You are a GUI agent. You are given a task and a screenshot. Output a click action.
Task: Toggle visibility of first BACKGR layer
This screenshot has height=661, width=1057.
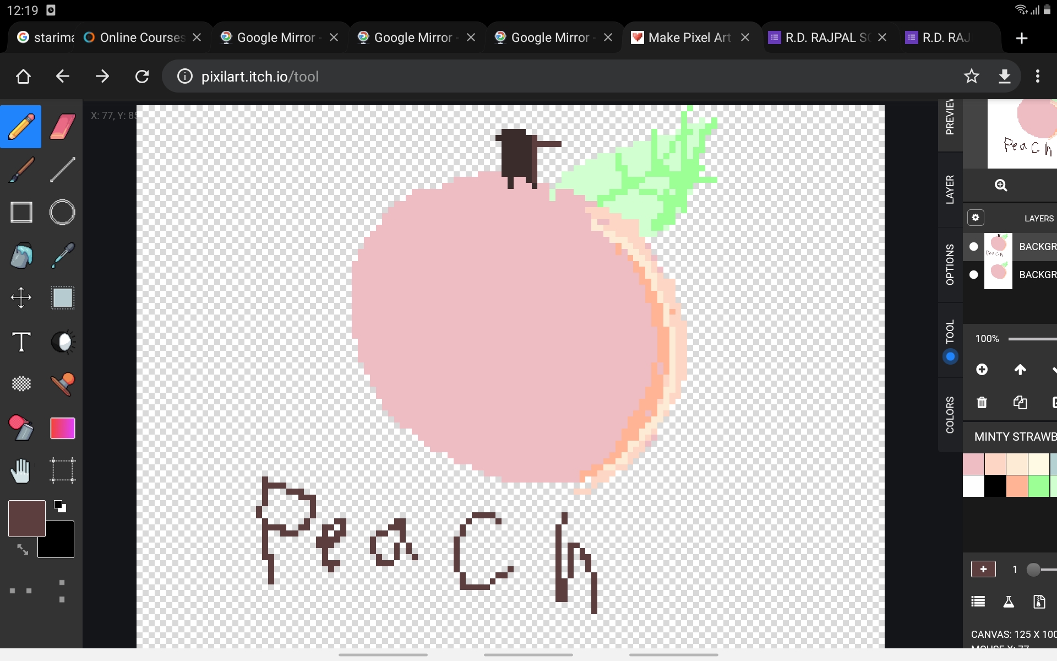[x=974, y=245]
